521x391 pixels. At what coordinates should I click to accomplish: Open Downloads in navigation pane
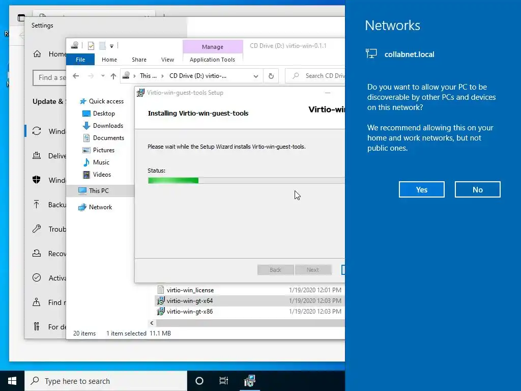103,126
